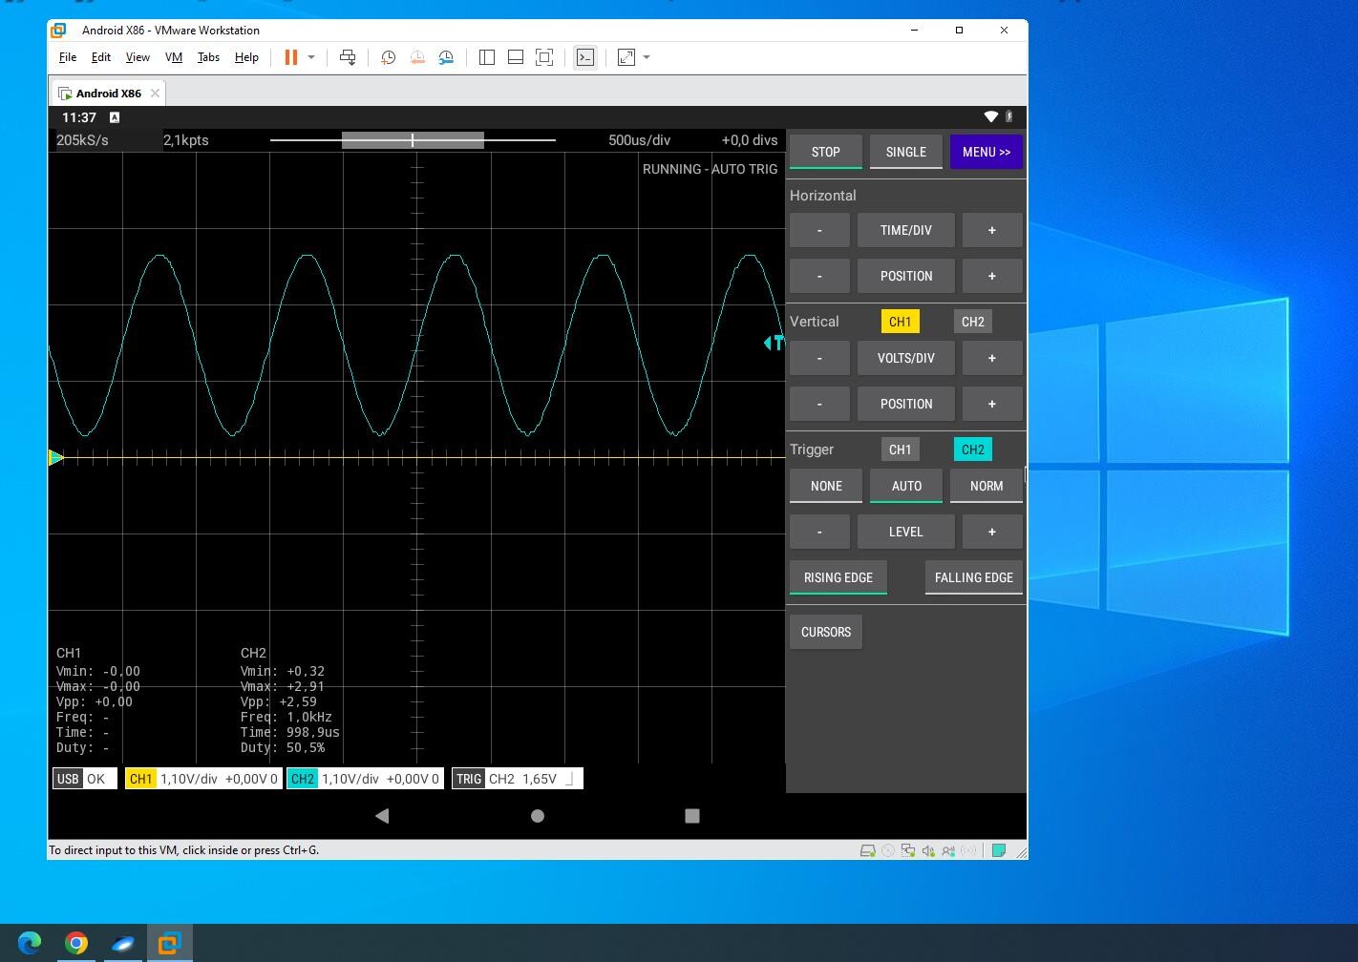
Task: Click Send Ctrl+Alt+Del toolbar icon
Action: coord(348,57)
